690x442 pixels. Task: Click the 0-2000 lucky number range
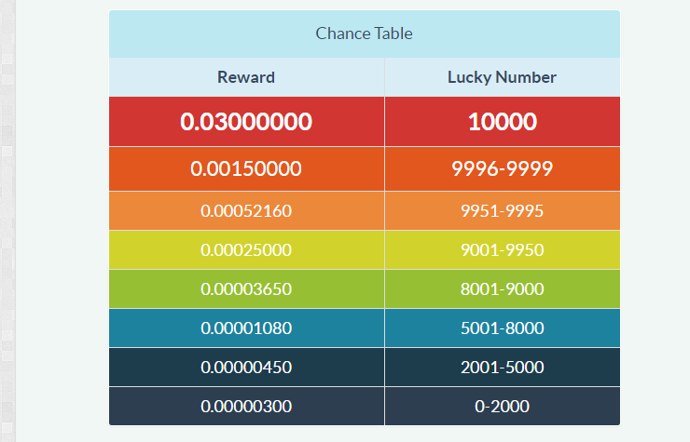502,407
